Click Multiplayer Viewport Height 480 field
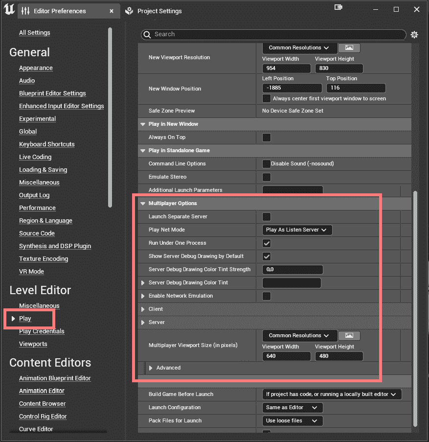The height and width of the screenshot is (442, 429). click(x=339, y=356)
